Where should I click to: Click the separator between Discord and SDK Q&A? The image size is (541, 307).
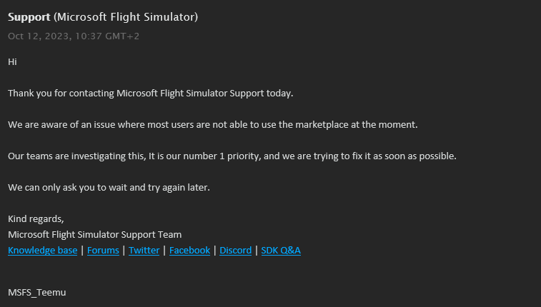click(257, 251)
